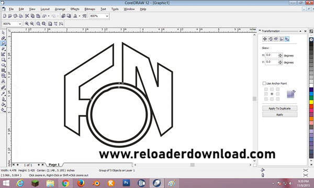This screenshot has width=314, height=188.
Task: Switch to the Page 1 tab
Action: coord(54,164)
